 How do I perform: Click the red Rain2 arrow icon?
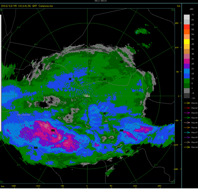[187, 108]
